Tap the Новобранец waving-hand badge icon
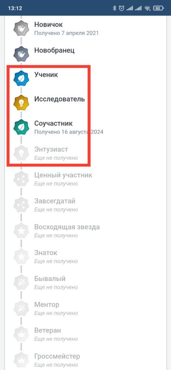Screen dimensions: 171x370 21,54
